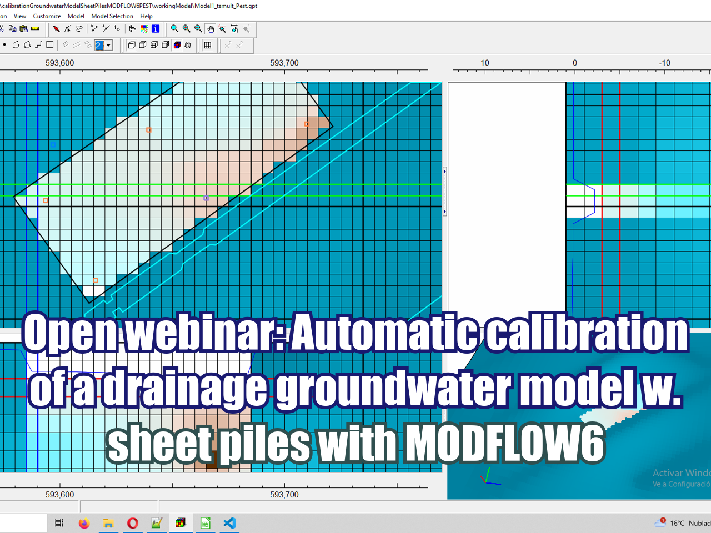Screen dimensions: 711x533
Task: Select the Create Polygon object tool
Action: coord(27,45)
